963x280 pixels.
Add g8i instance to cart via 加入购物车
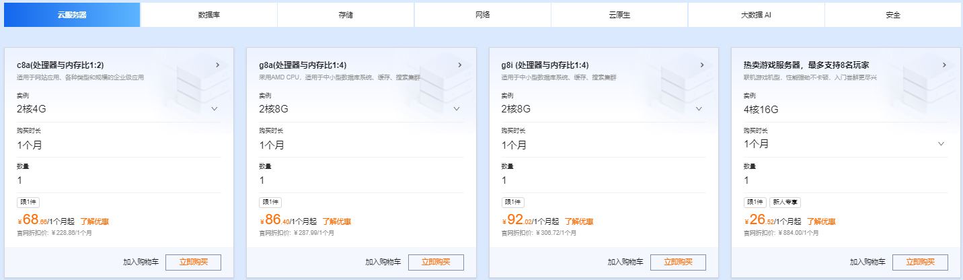(625, 262)
